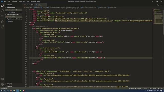Open Task View on the taskbar
164x92 pixels.
8,91
